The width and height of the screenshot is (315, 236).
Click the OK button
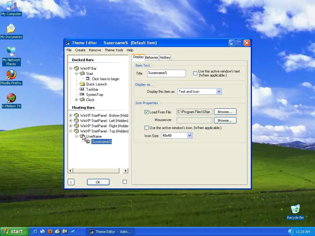pos(98,182)
